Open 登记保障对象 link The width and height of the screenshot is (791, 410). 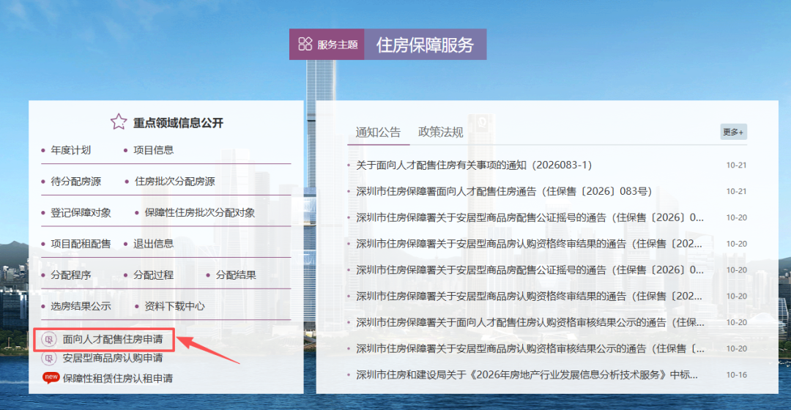click(81, 212)
